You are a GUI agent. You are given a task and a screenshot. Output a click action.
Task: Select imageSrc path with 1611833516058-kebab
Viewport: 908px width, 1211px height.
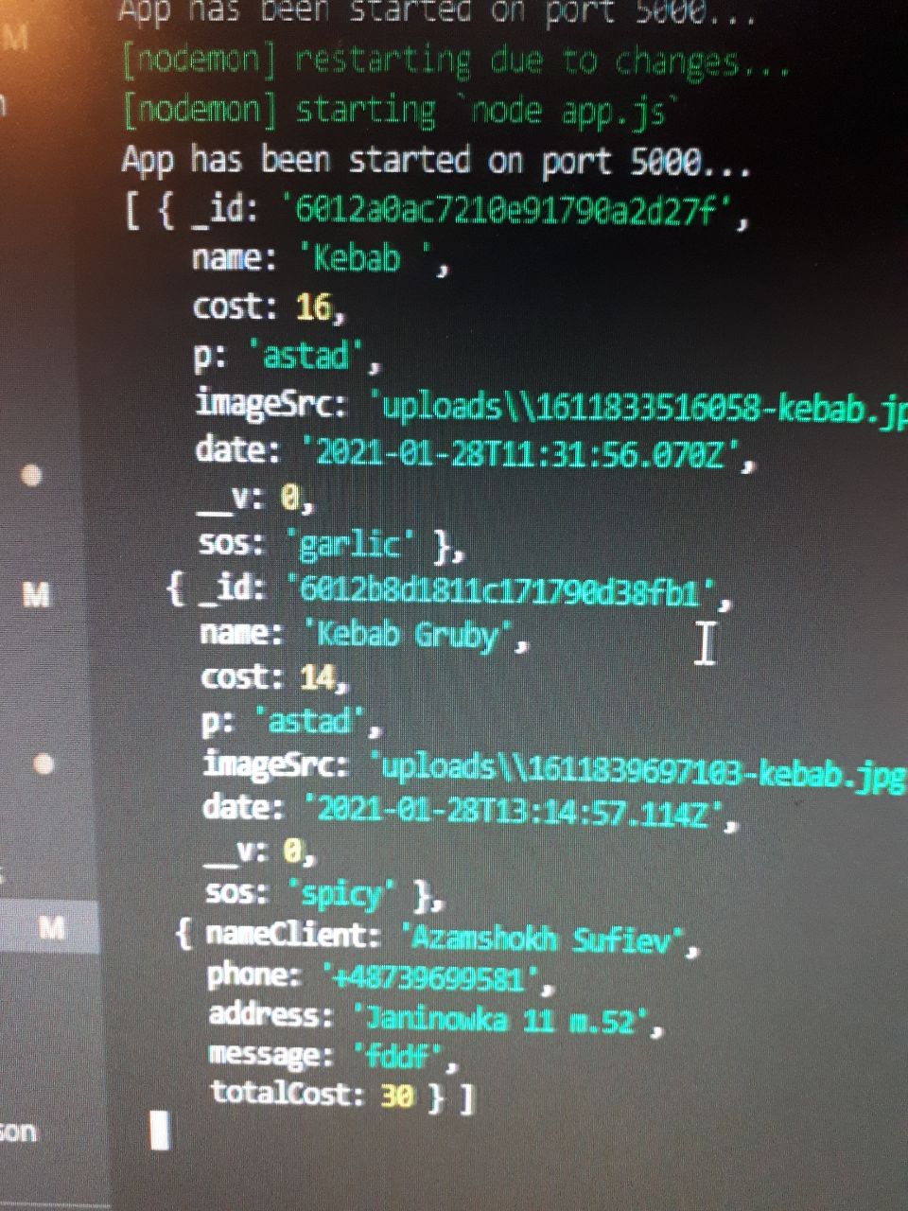[640, 408]
